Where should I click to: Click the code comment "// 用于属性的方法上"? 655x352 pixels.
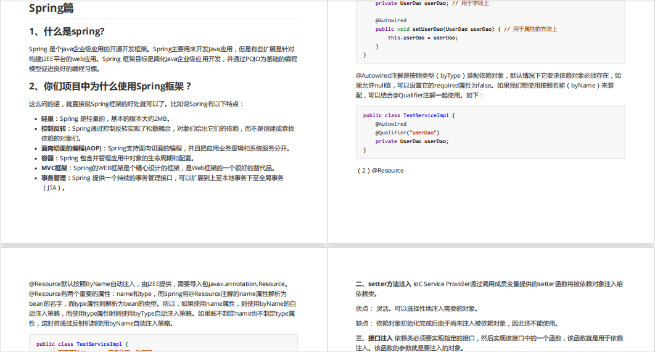(530, 29)
